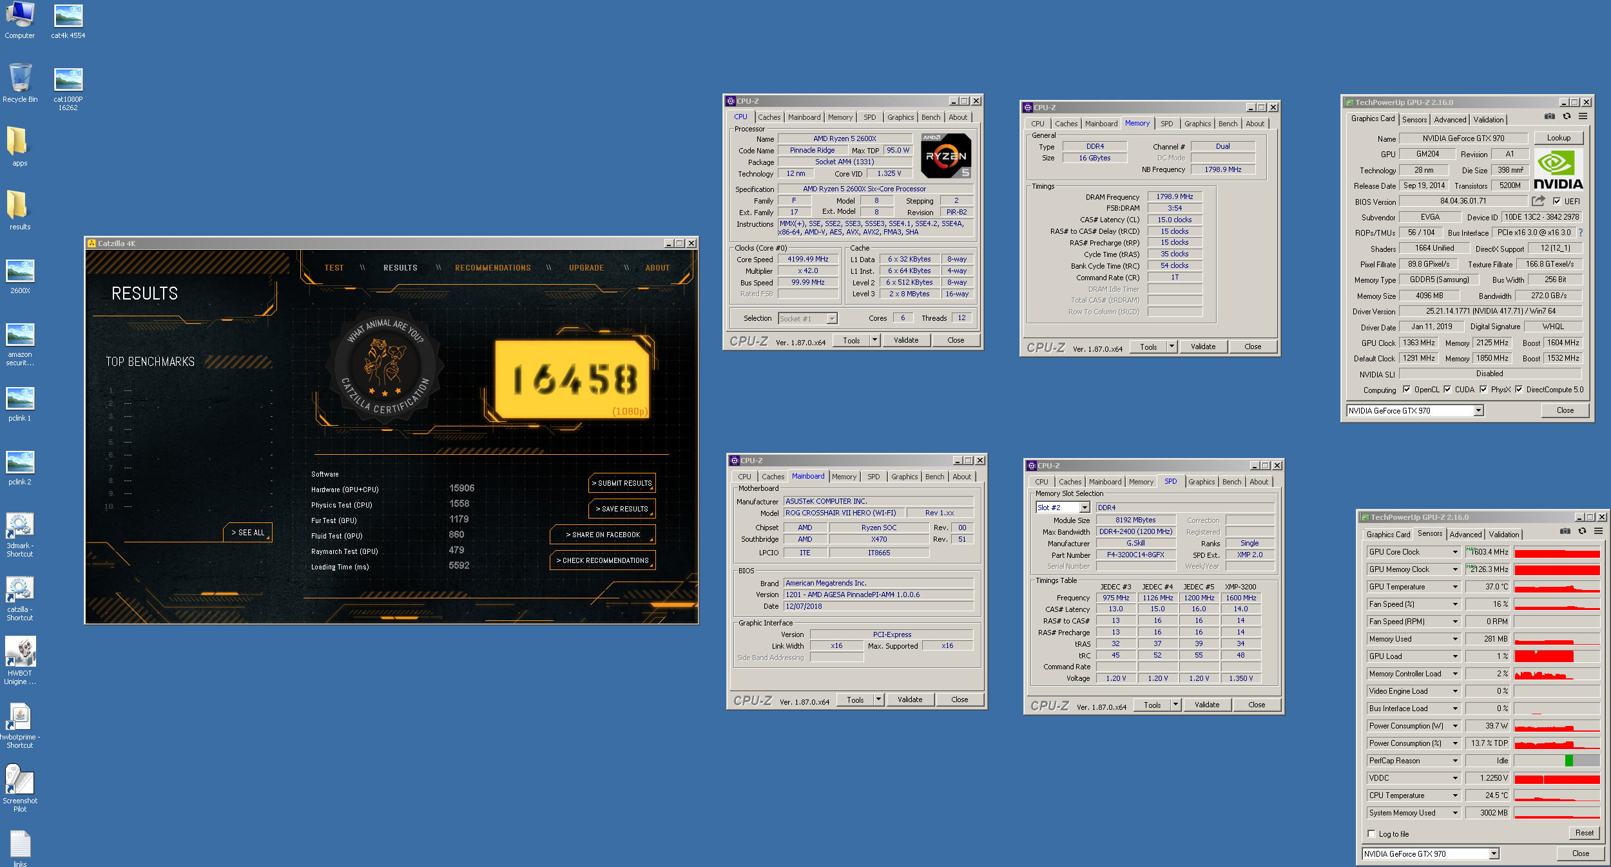1611x867 pixels.
Task: Launch the 3dmark shortcut
Action: tap(20, 535)
